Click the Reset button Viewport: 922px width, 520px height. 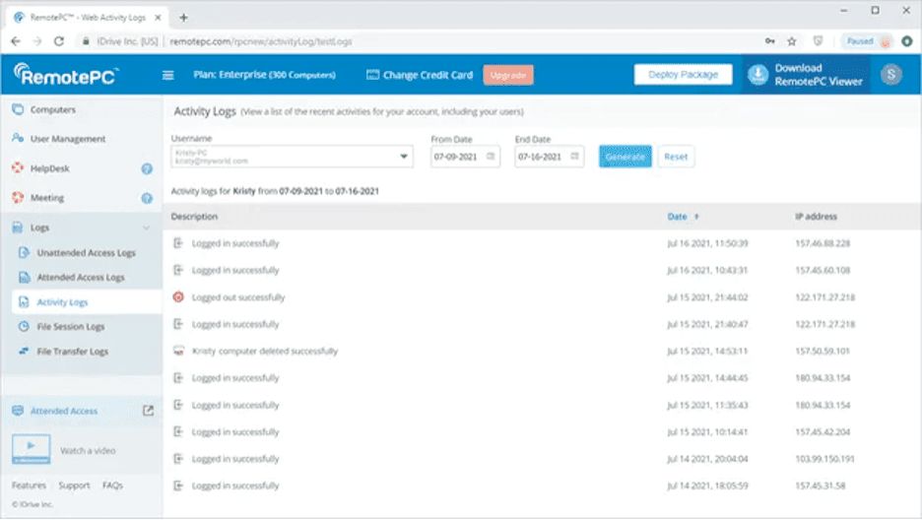click(x=676, y=157)
